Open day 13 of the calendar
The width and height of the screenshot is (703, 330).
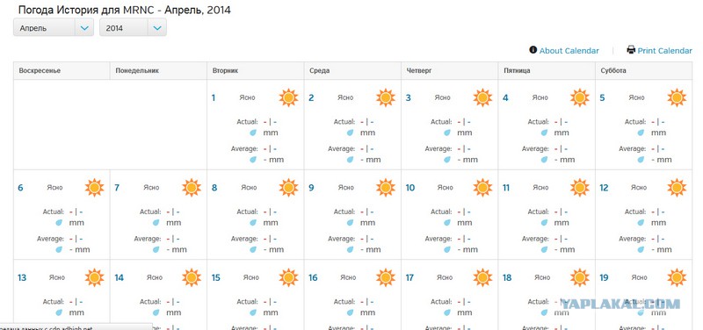pyautogui.click(x=21, y=277)
